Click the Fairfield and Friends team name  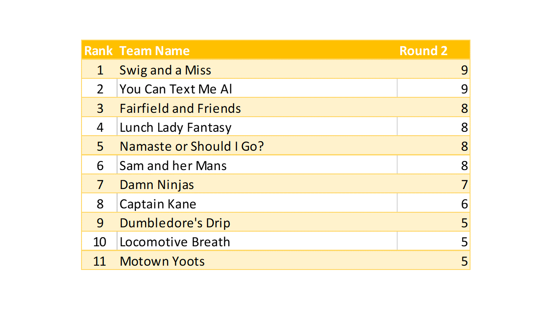(180, 108)
